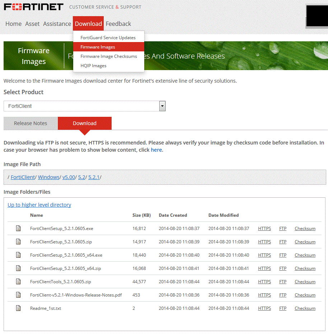Download FortiClientSetup_5.2.1.0605_x64.exe via HTTPS

point(264,255)
